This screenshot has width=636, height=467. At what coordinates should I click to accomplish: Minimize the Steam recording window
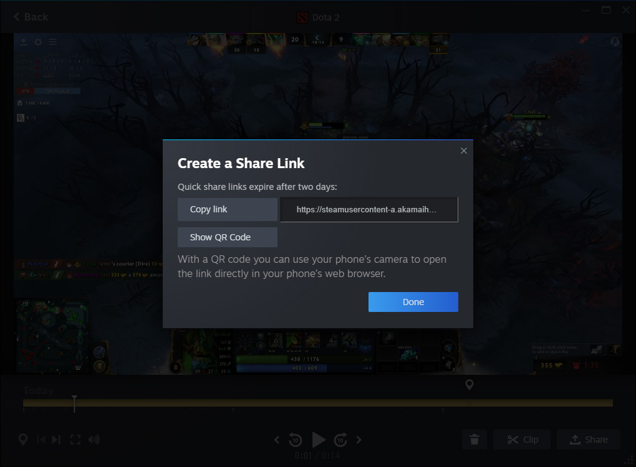coord(585,10)
